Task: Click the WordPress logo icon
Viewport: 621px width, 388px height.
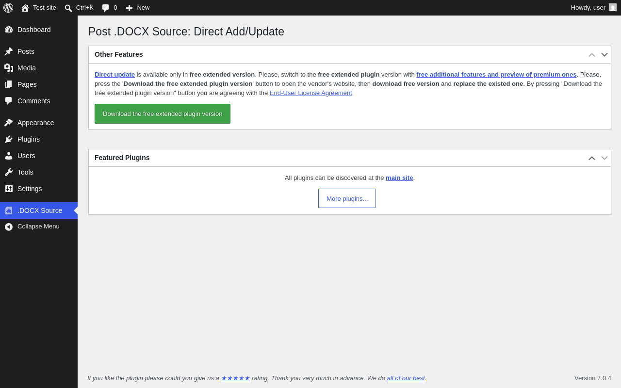Action: pyautogui.click(x=8, y=8)
